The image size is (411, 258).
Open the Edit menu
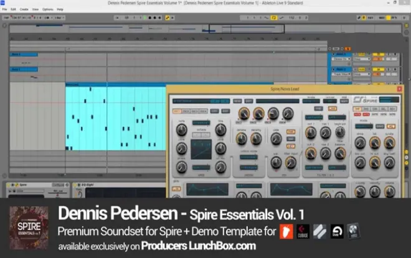13,9
